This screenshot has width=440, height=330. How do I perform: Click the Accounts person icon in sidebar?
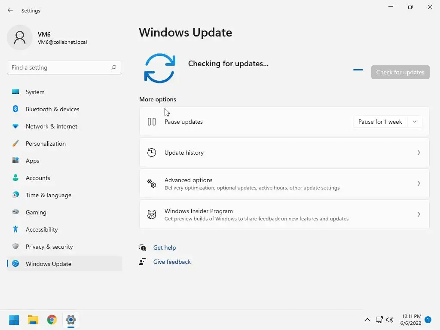pyautogui.click(x=15, y=177)
